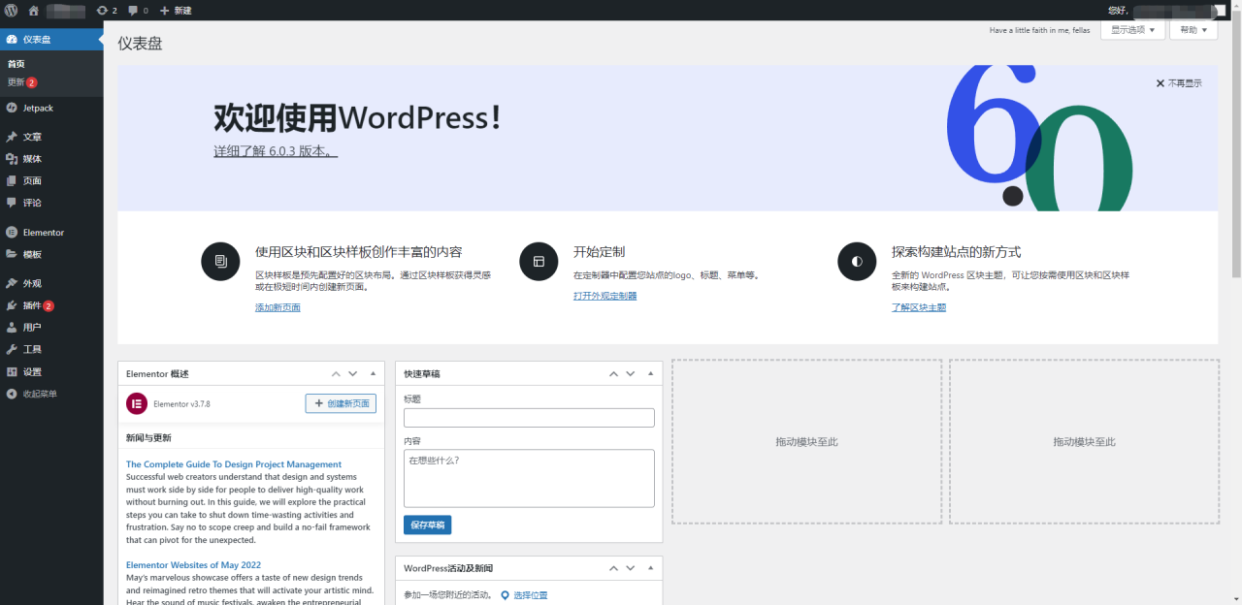Open the site home icon in admin bar
Viewport: 1242px width, 605px height.
pos(34,10)
